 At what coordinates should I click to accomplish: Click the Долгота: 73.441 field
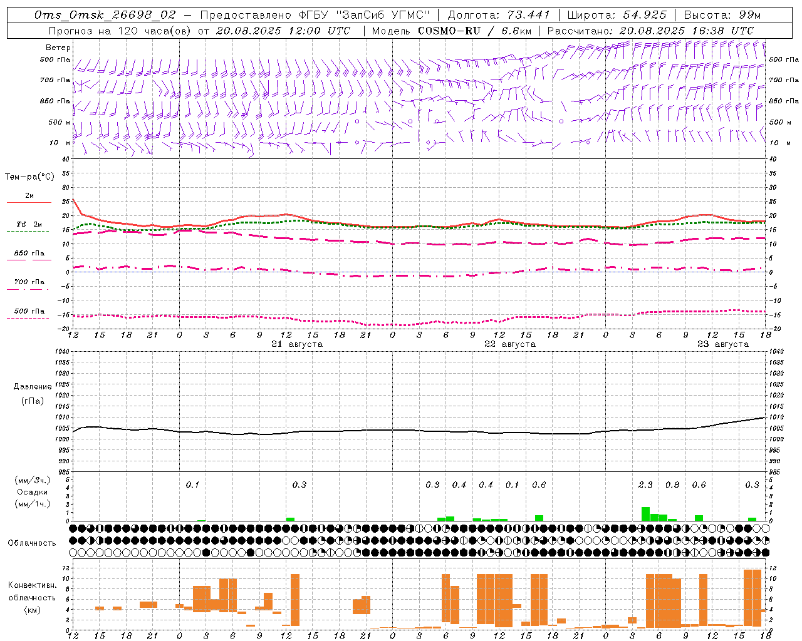tap(498, 15)
